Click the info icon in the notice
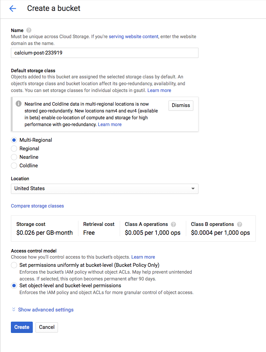Viewport: 266px width, 352px height. pos(19,104)
